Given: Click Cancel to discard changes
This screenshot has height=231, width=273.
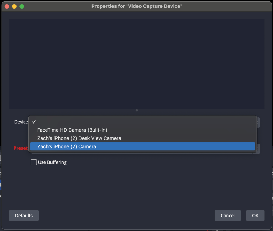Looking at the screenshot, I should click(x=227, y=216).
